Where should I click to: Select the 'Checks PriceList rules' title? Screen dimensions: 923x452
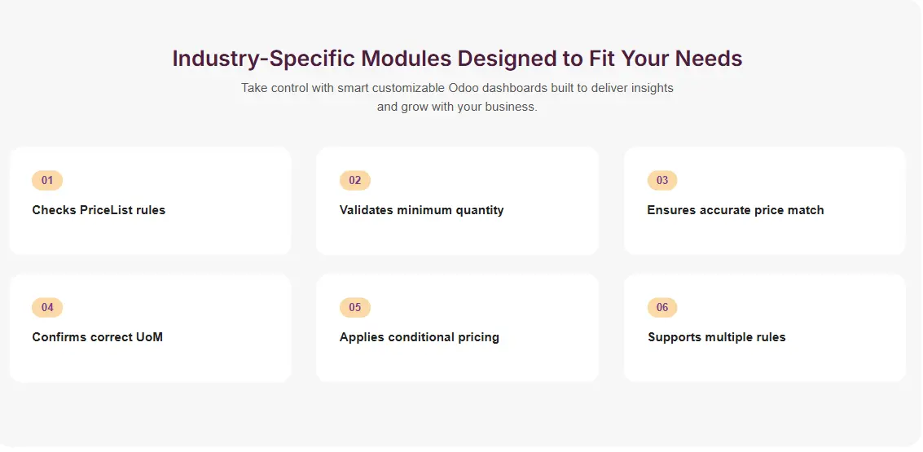[x=99, y=210]
